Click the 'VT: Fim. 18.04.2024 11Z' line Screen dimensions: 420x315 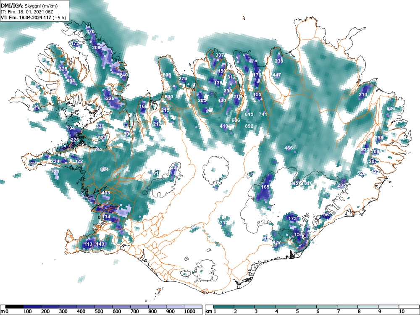click(26, 18)
